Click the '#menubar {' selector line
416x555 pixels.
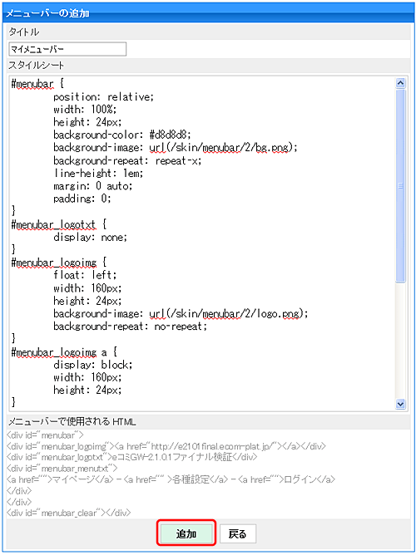pyautogui.click(x=37, y=84)
